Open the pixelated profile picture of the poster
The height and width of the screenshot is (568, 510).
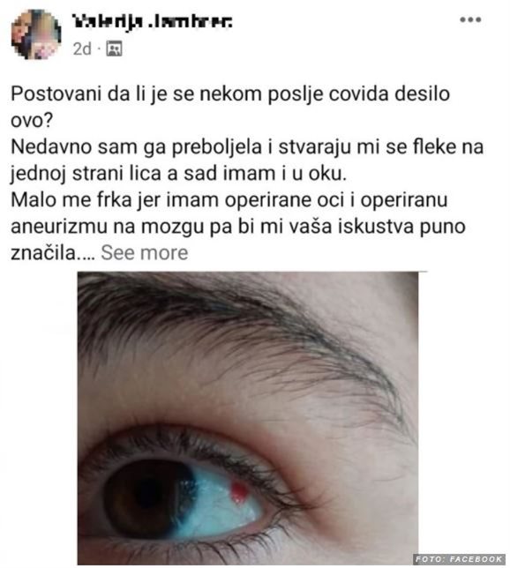coord(36,34)
